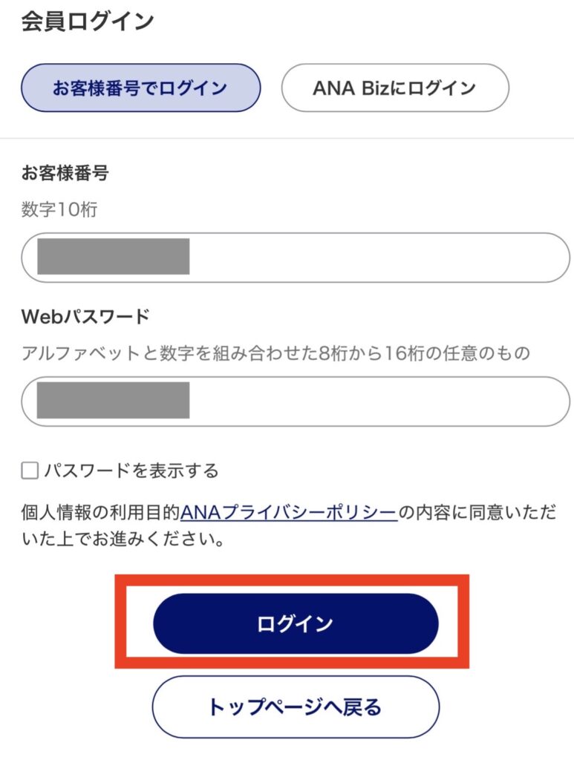The height and width of the screenshot is (760, 574).
Task: Click the 数字10桁 hint text
Action: coord(59,210)
